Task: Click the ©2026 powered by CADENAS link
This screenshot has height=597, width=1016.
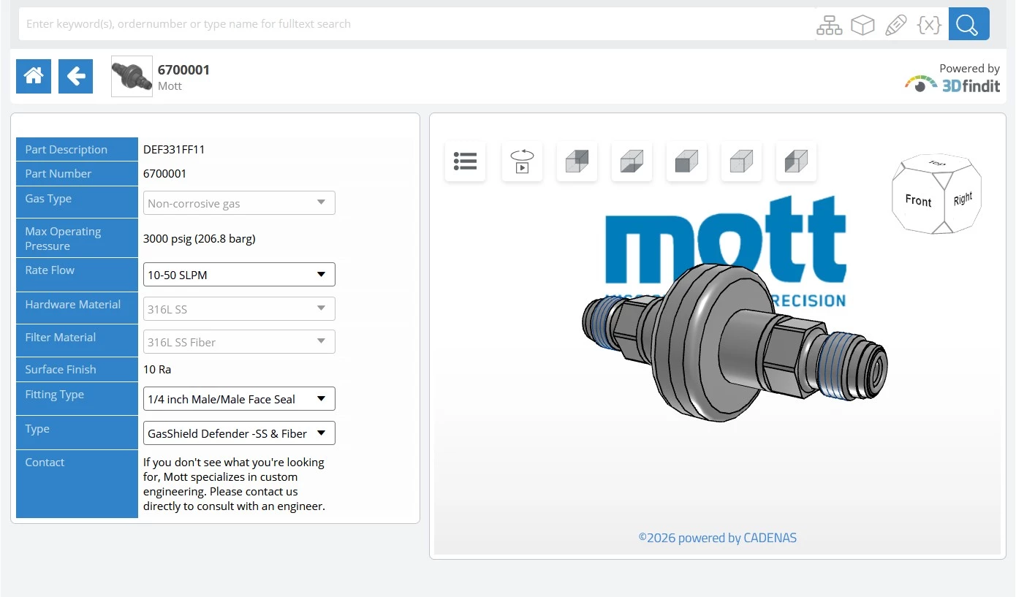Action: point(717,538)
